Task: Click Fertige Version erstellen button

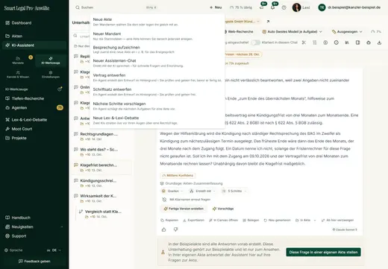Action: point(184,209)
